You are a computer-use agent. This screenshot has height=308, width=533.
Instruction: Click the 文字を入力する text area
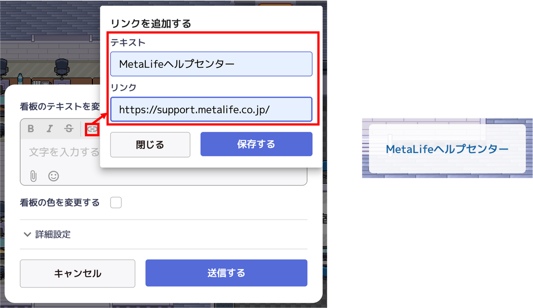pyautogui.click(x=64, y=152)
